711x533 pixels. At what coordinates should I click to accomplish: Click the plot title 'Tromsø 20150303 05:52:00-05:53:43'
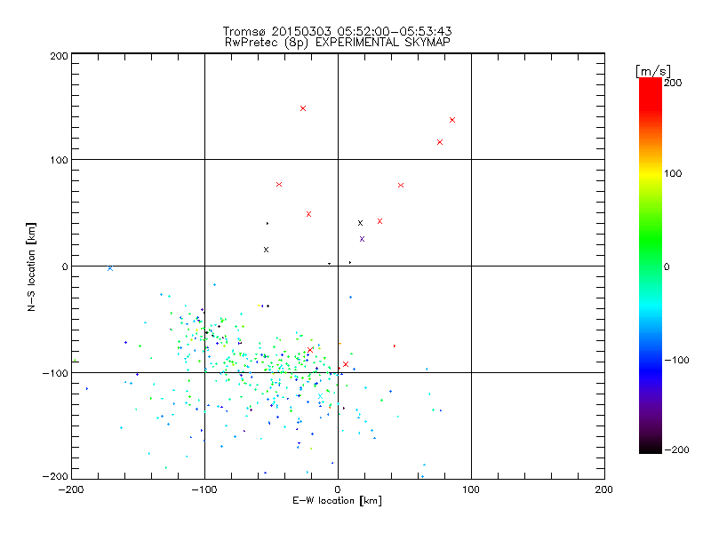click(337, 31)
